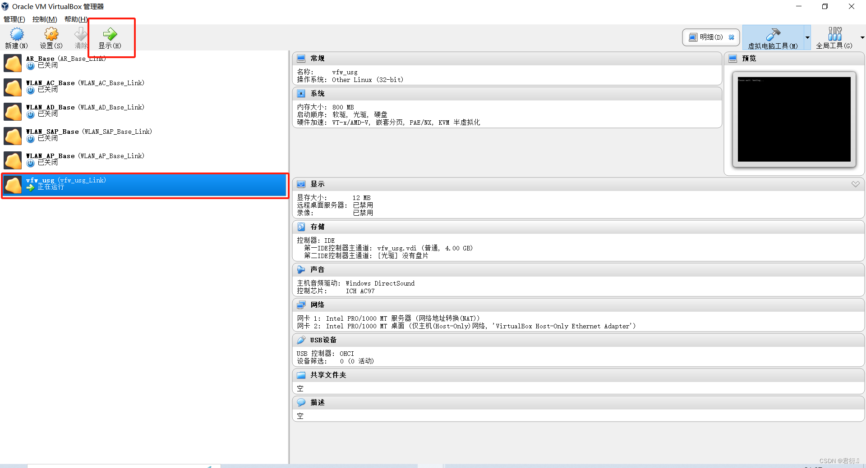The image size is (866, 468).
Task: Open the 控制(M) menu
Action: point(45,19)
